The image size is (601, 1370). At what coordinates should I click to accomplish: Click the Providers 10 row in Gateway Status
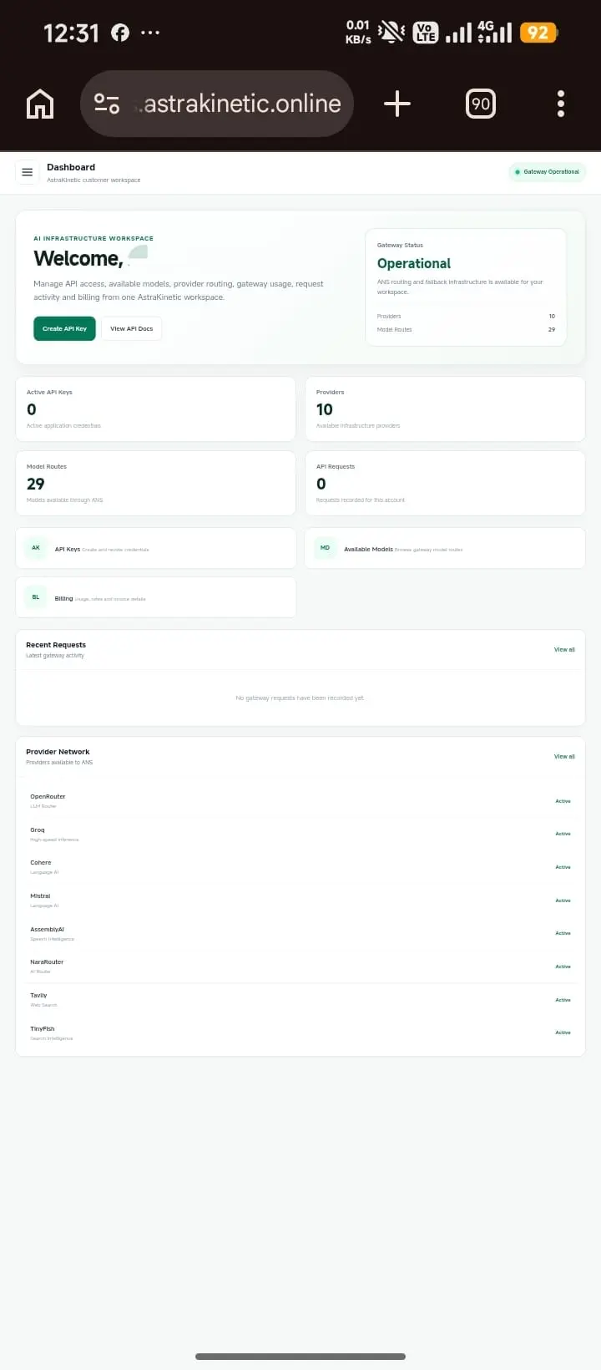(x=466, y=317)
